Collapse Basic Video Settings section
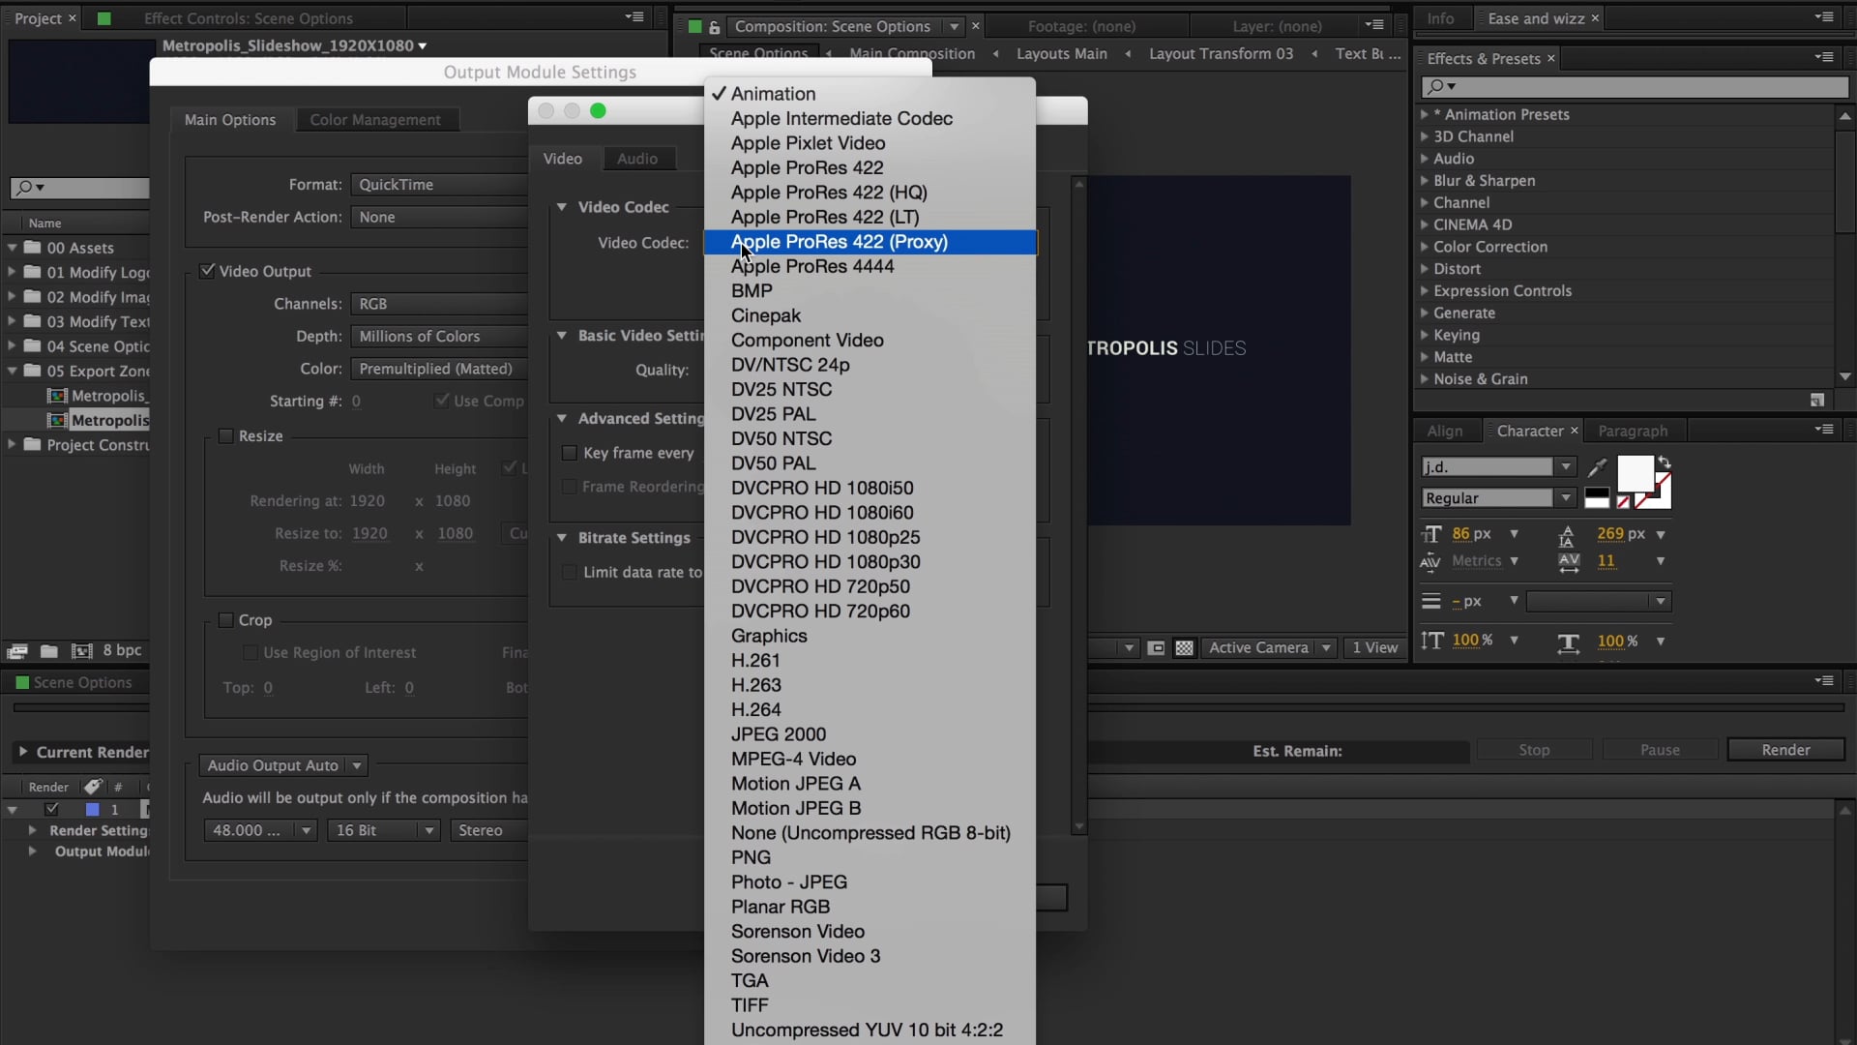 (x=562, y=336)
